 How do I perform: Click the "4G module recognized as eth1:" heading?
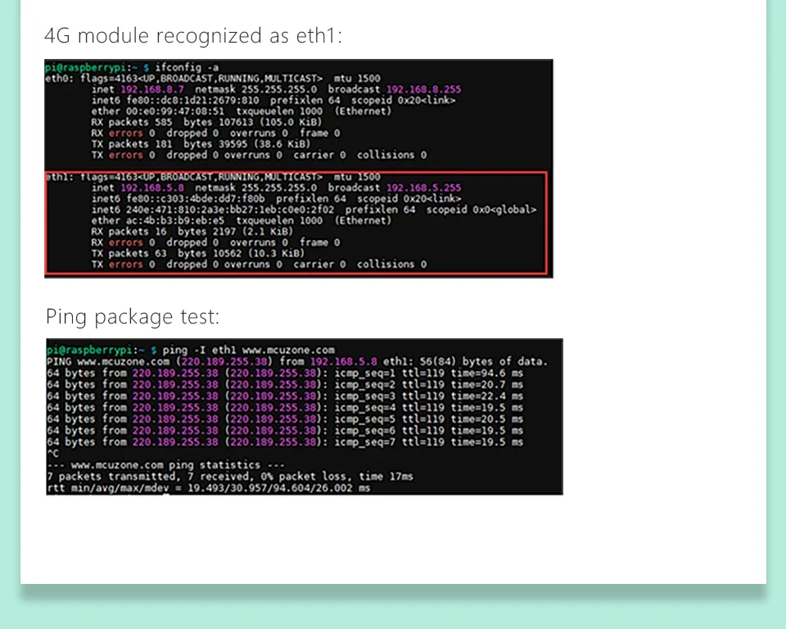[x=192, y=36]
